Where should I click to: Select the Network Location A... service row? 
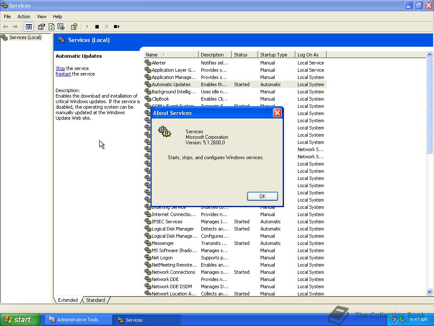[235, 294]
